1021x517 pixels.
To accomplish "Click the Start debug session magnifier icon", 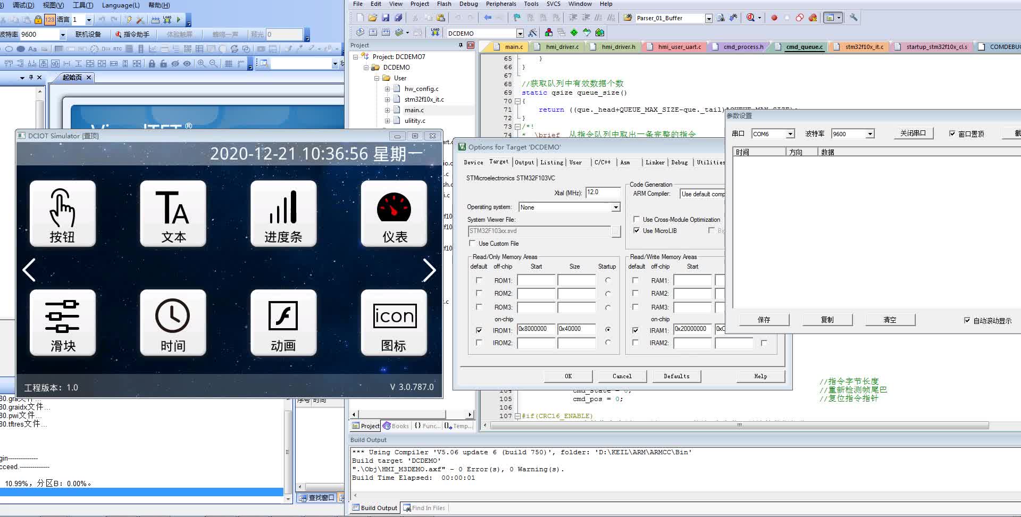I will [750, 18].
